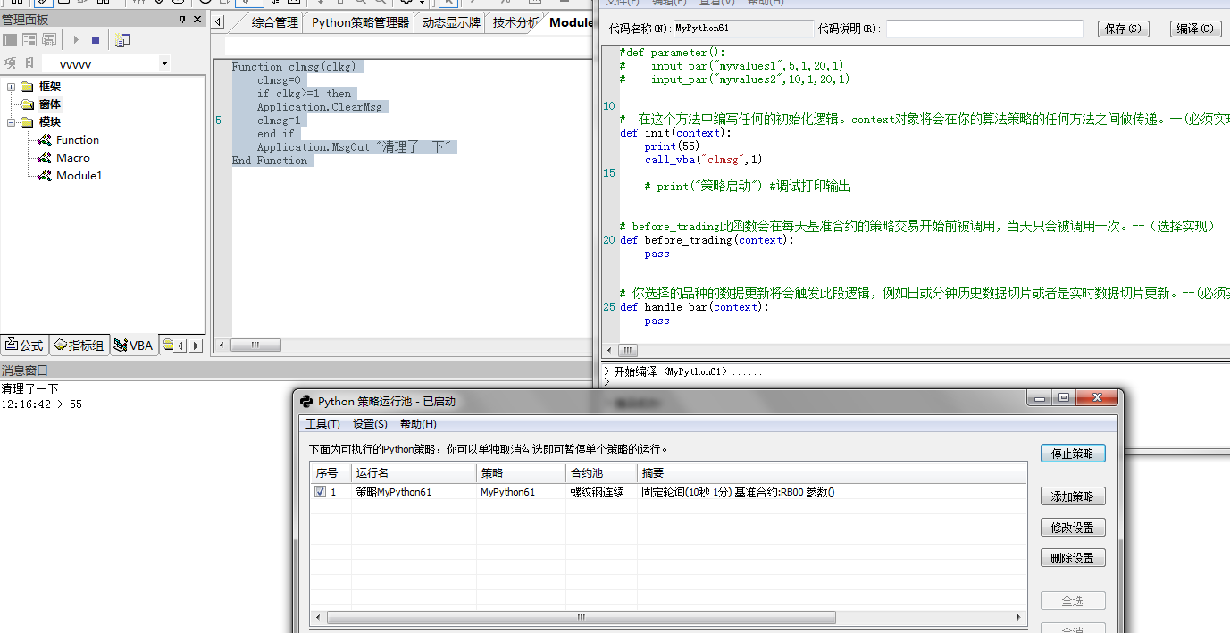Switch to the 综合管理 tab
Image resolution: width=1230 pixels, height=633 pixels.
tap(274, 22)
